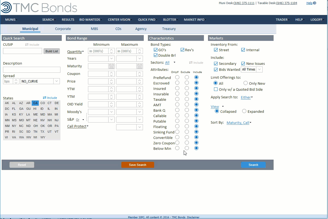328x219 pixels.
Task: Toggle the New Issues checkbox
Action: tap(243, 63)
